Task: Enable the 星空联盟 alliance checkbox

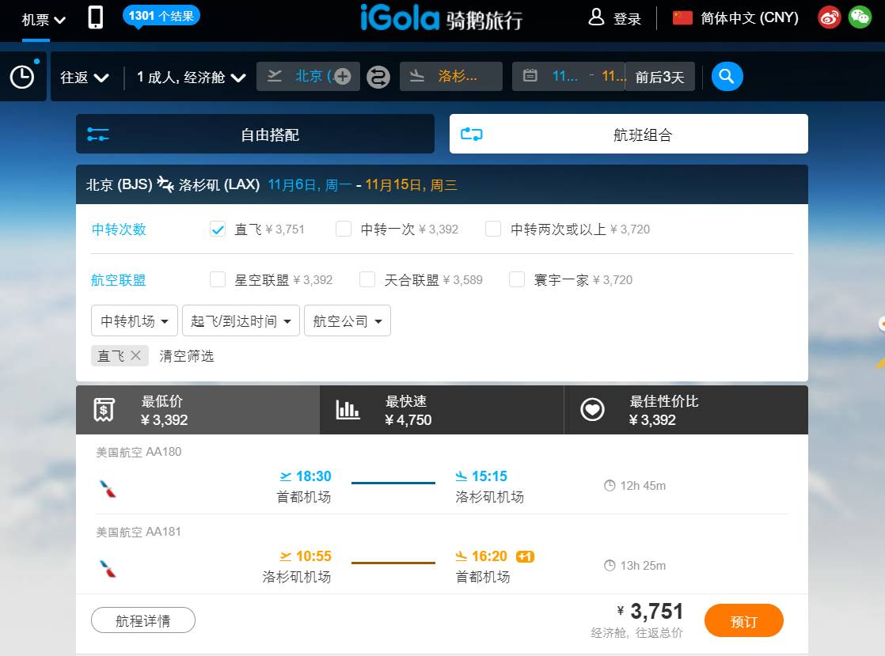Action: (218, 279)
